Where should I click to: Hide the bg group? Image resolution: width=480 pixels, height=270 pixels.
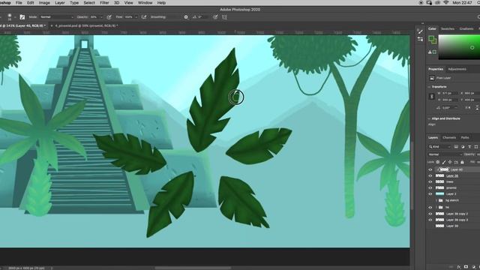(x=430, y=208)
